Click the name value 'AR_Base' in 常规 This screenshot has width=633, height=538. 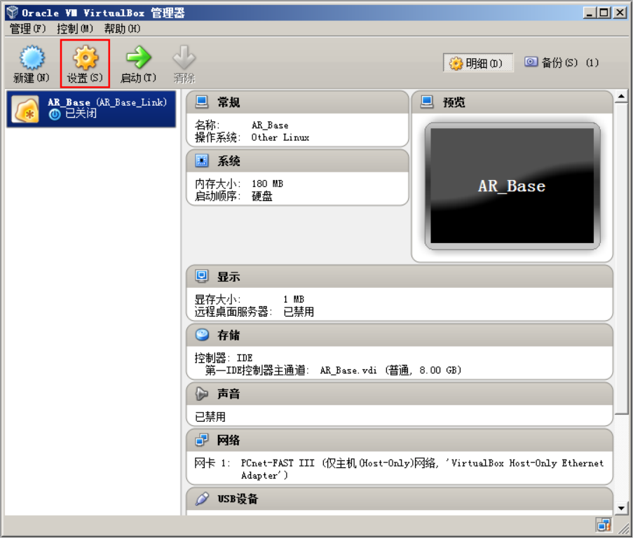coord(270,125)
